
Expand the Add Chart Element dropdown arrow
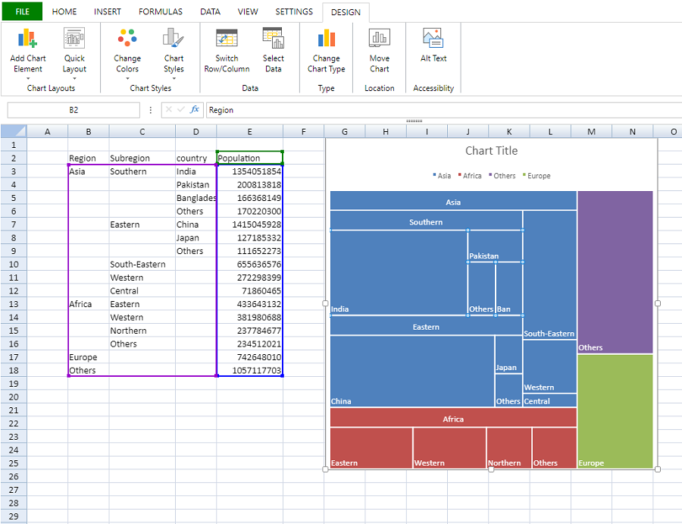point(28,79)
